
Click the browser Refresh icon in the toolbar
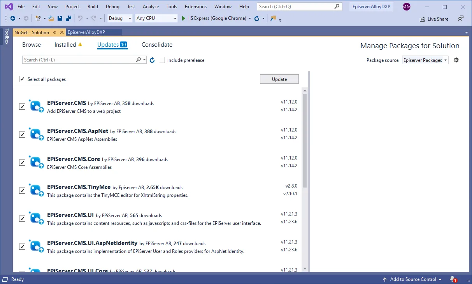256,18
